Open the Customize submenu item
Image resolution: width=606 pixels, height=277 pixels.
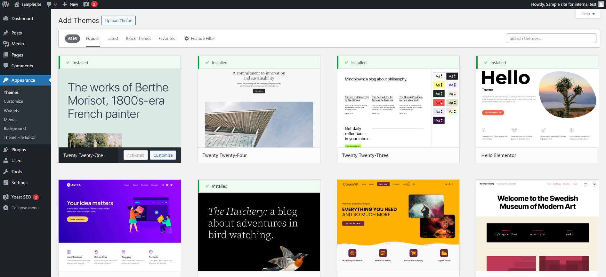(13, 101)
